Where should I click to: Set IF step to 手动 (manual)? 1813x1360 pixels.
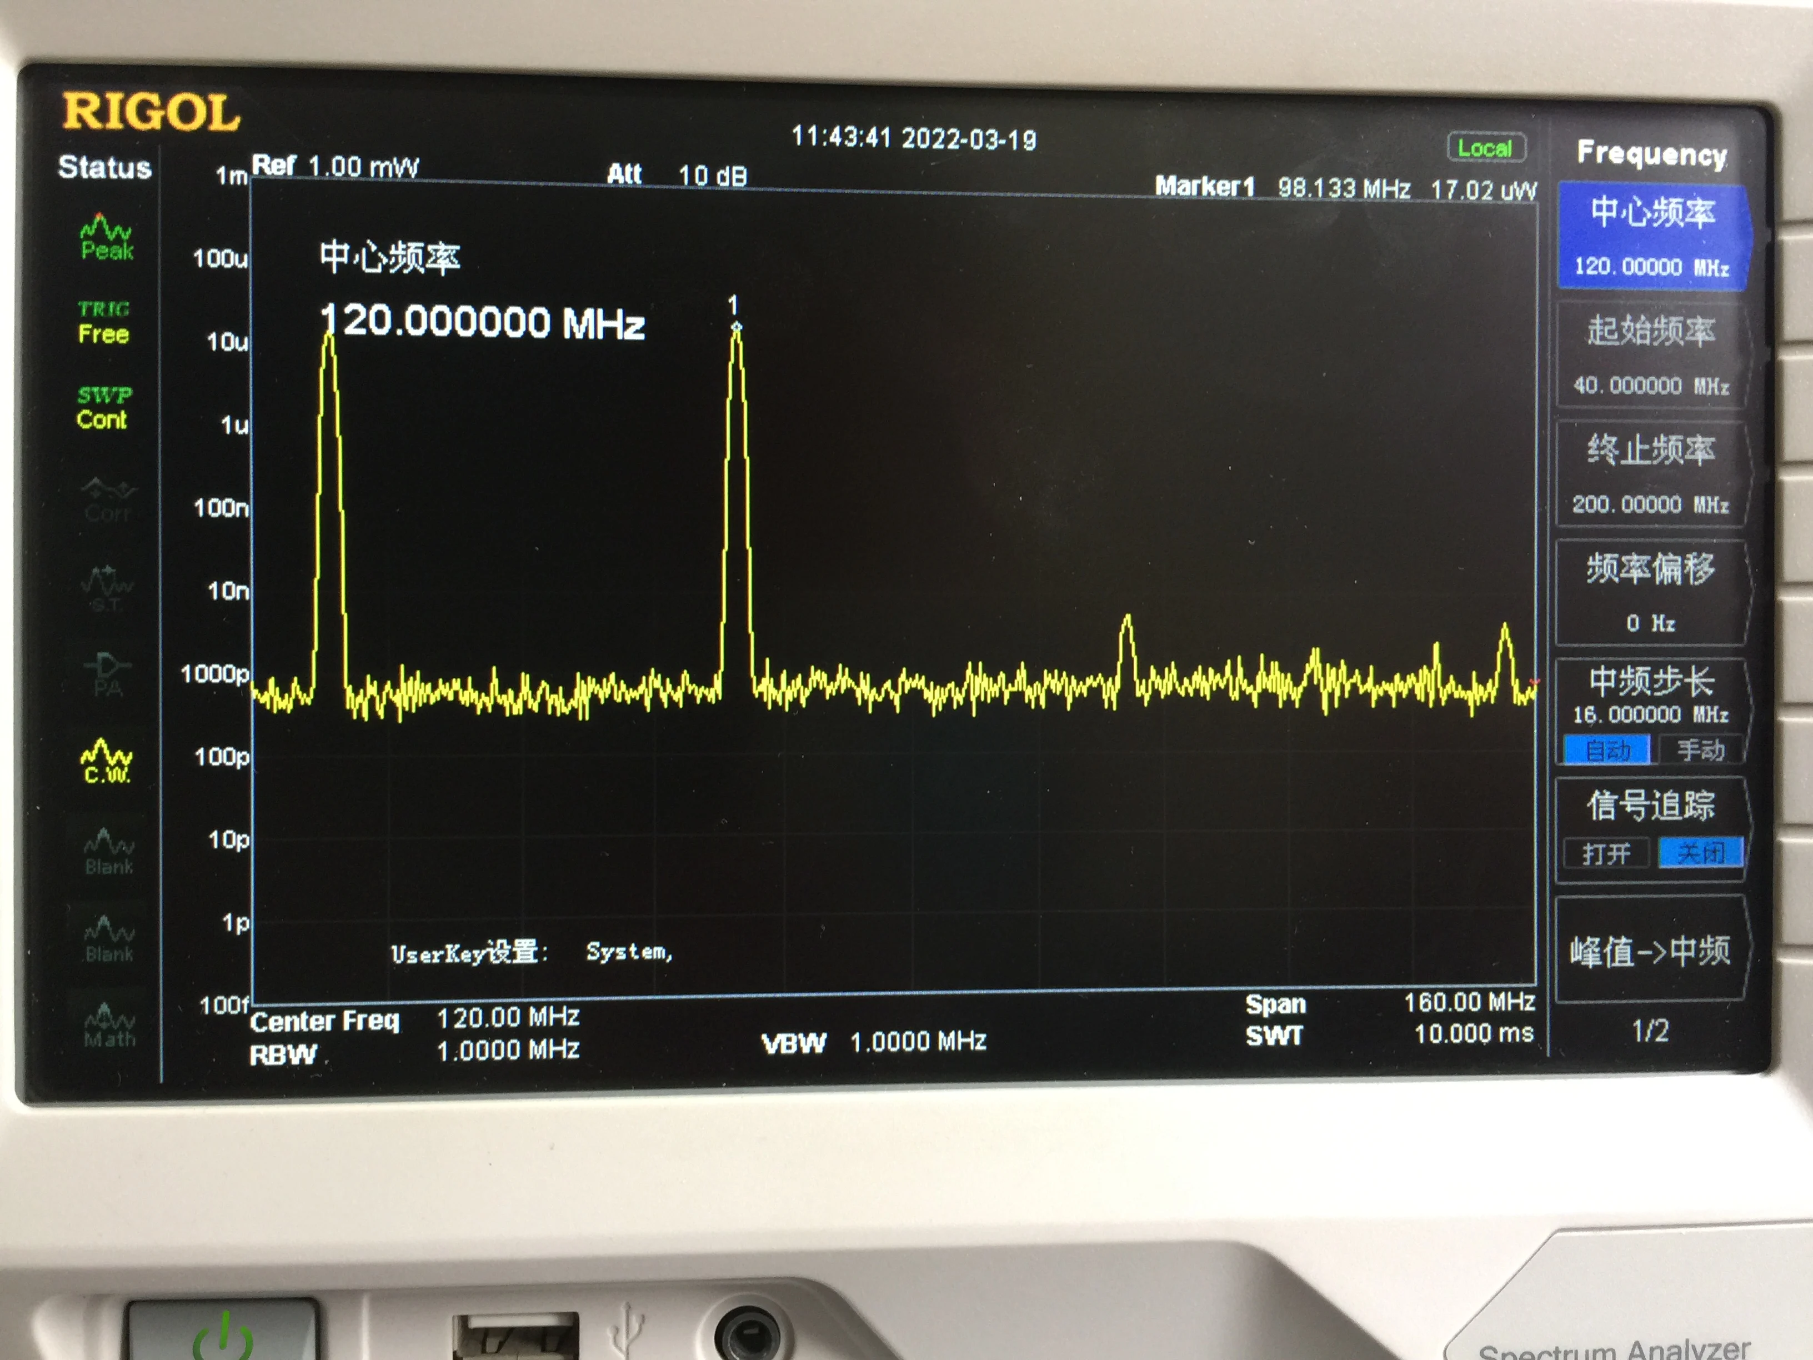pos(1701,749)
